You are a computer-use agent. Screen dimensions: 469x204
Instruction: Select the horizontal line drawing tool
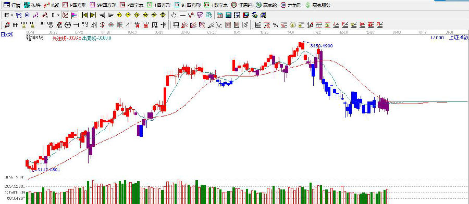[x=182, y=15]
